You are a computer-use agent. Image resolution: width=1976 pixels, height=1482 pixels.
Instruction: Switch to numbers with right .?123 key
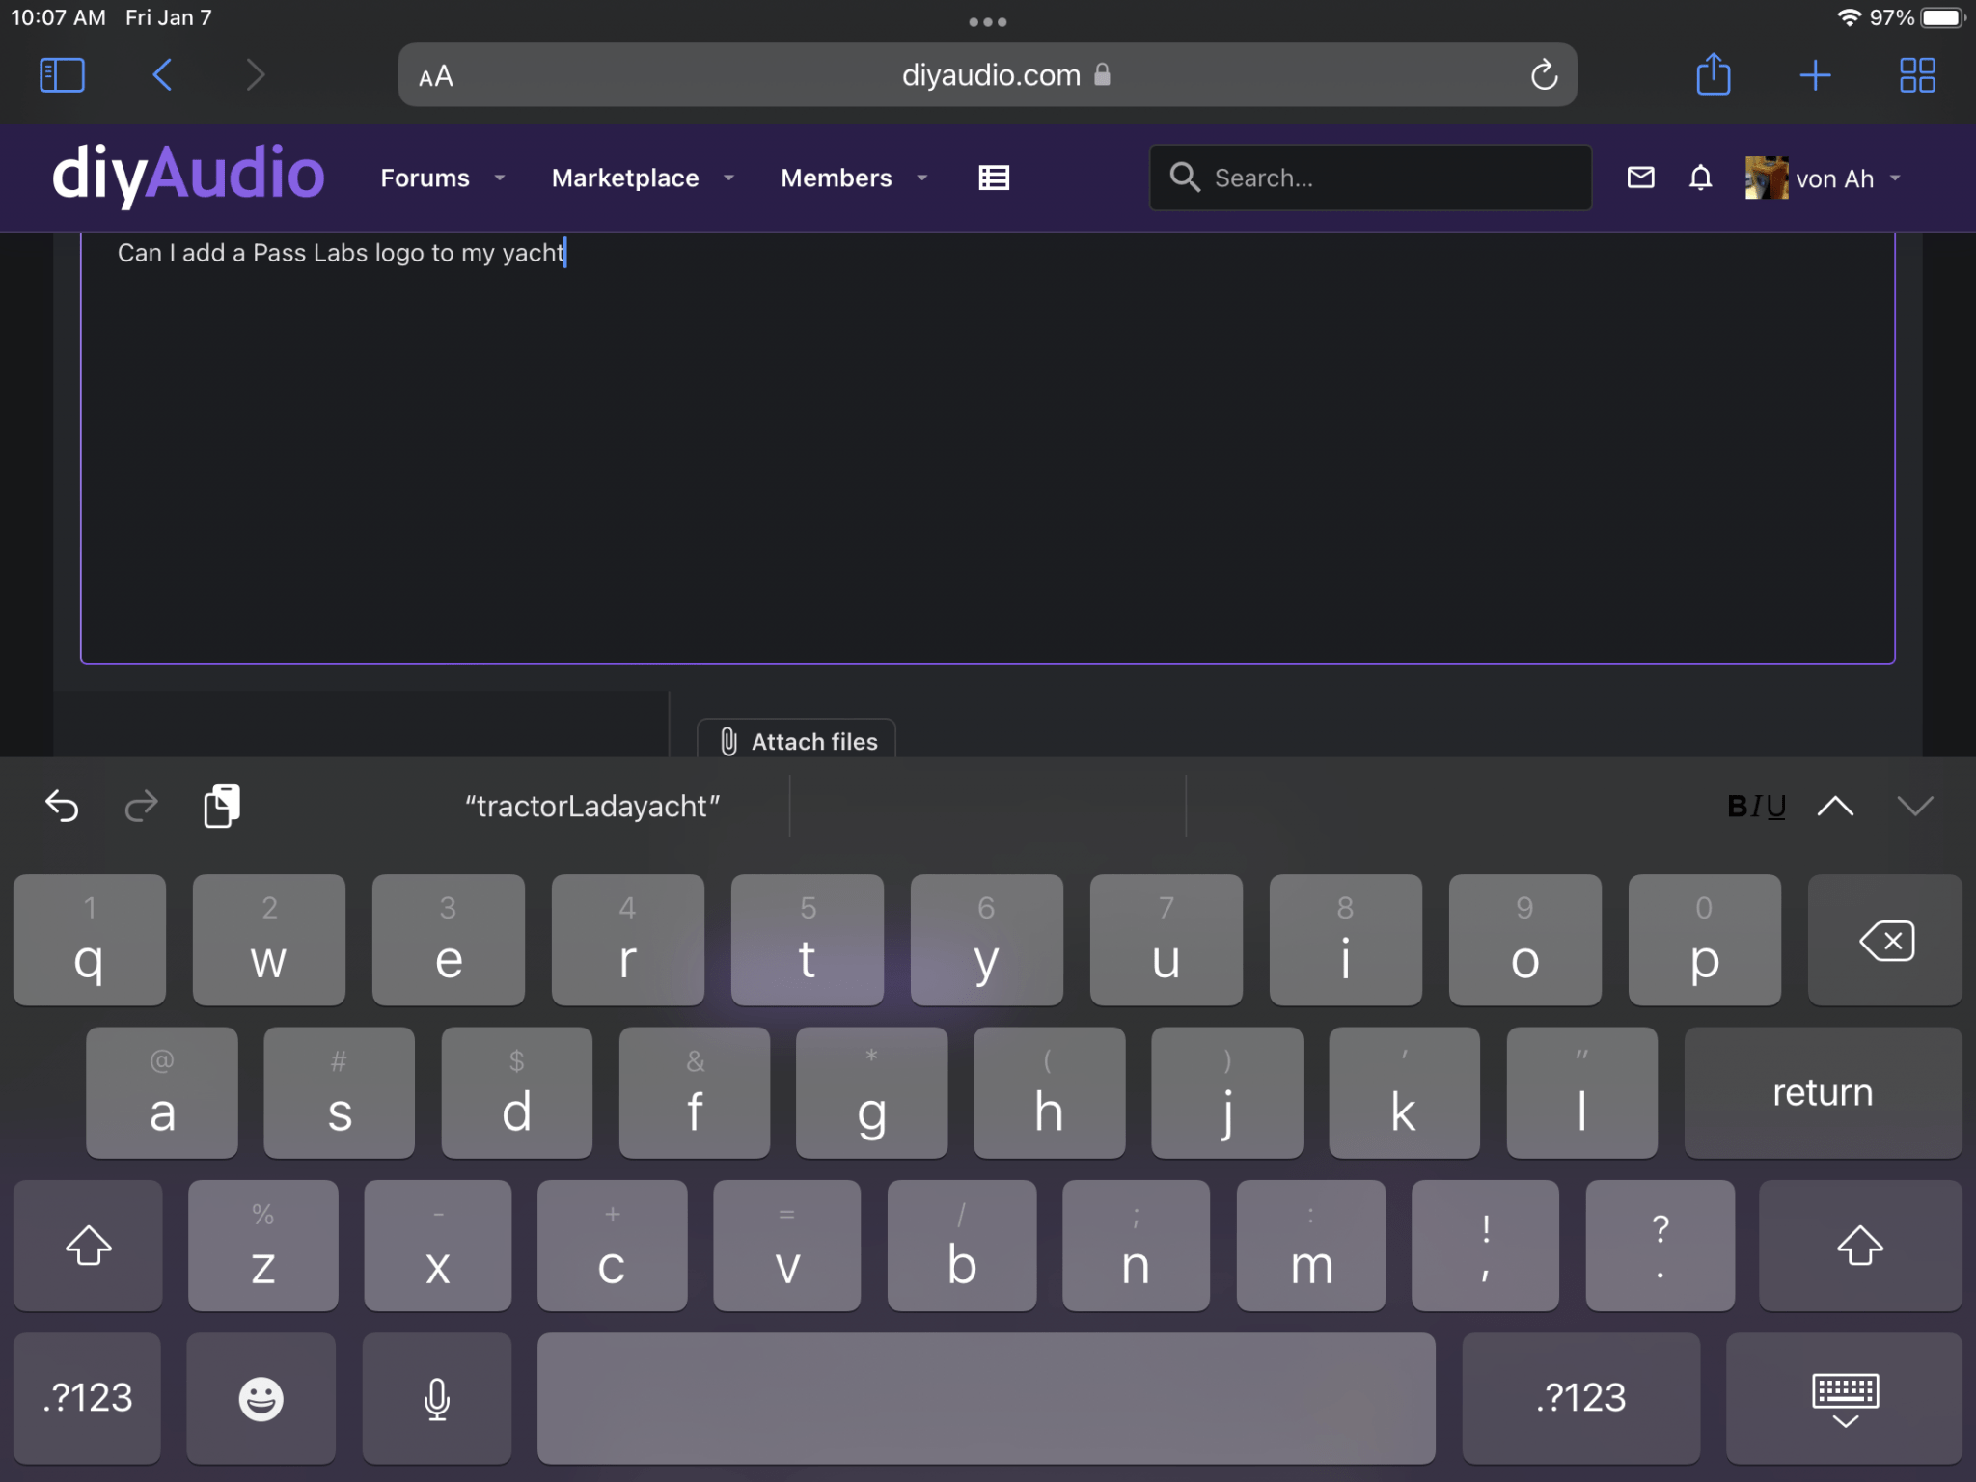coord(1580,1398)
